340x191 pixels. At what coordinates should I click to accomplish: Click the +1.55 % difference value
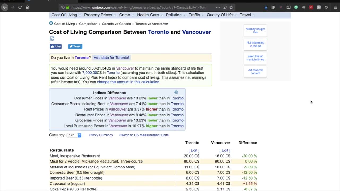(x=250, y=184)
